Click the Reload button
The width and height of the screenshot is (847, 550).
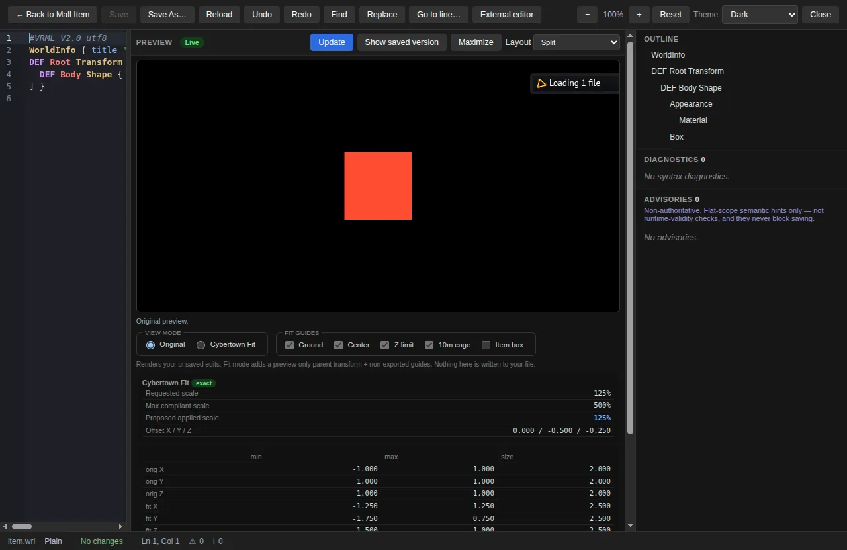(x=219, y=15)
